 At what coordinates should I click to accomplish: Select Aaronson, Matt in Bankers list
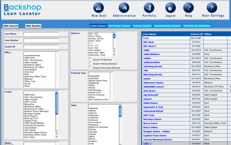pyautogui.click(x=97, y=53)
